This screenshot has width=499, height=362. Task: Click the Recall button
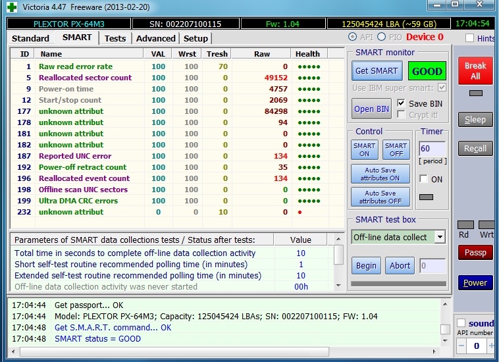click(x=475, y=149)
